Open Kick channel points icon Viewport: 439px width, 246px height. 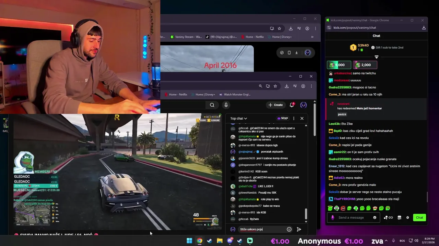388,218
